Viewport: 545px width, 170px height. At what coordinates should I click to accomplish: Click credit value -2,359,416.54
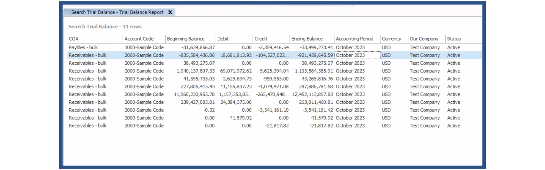click(273, 48)
